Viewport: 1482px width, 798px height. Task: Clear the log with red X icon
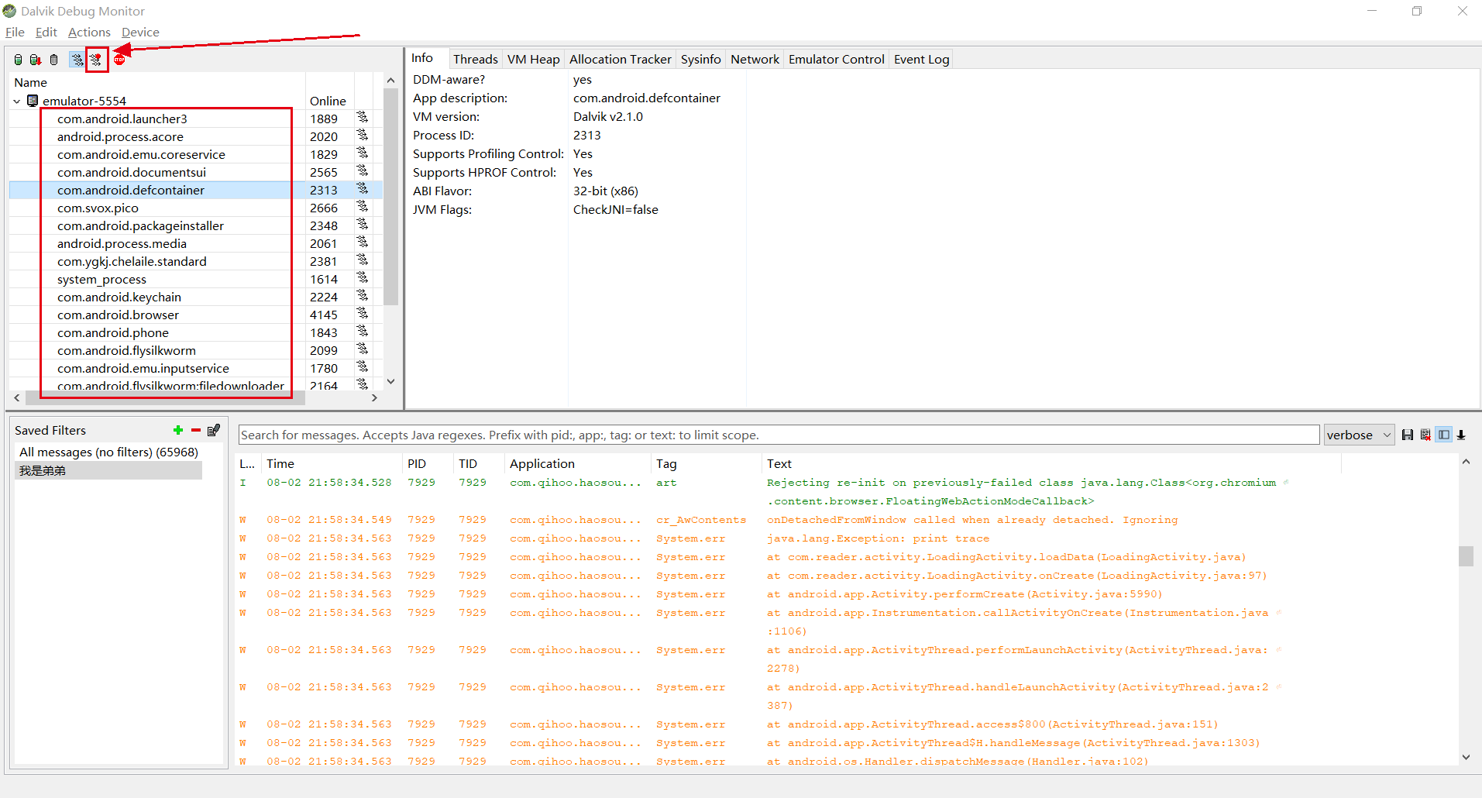(1425, 435)
